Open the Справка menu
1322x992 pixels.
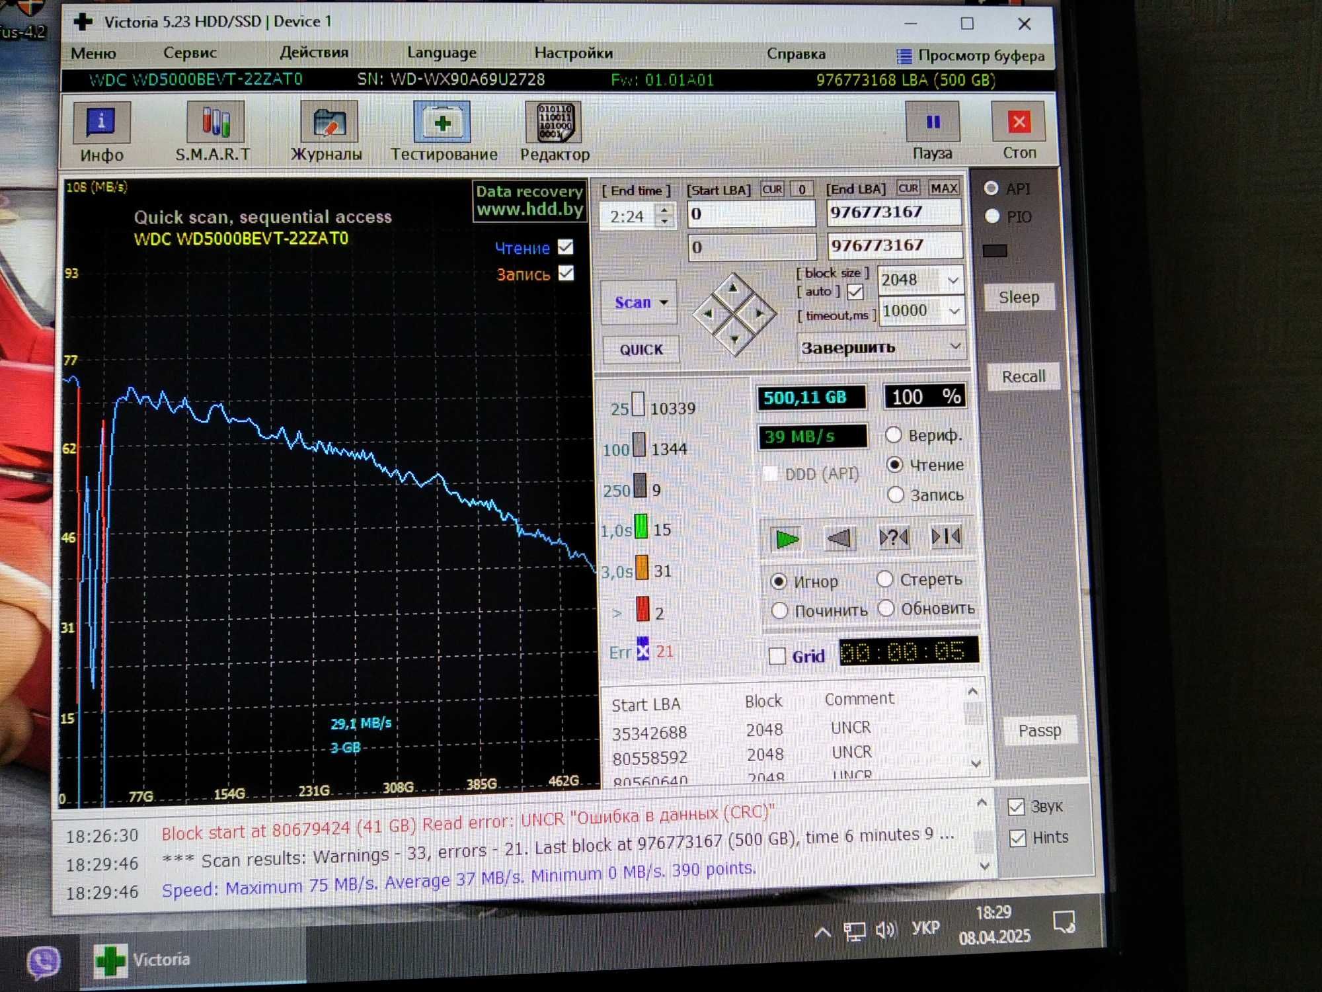click(796, 54)
